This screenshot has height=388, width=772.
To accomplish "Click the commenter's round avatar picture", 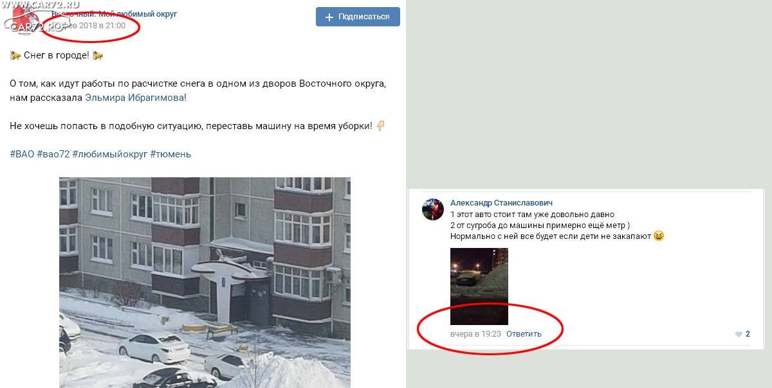I will (433, 209).
